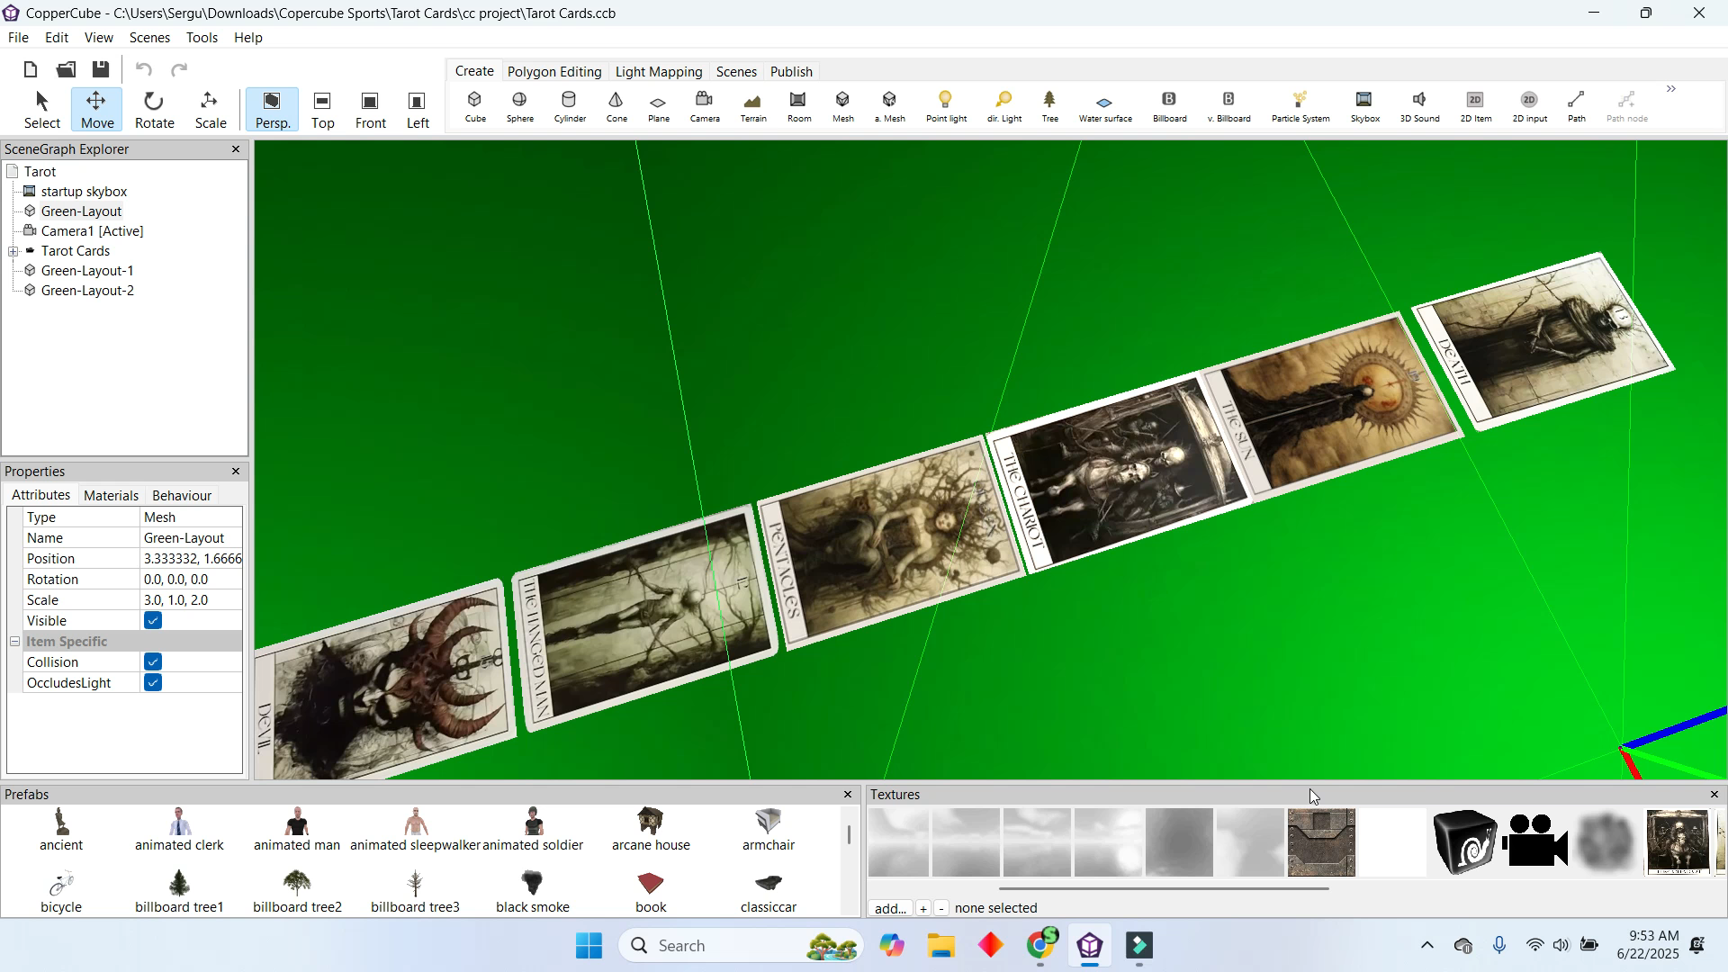The width and height of the screenshot is (1728, 972).
Task: Add a Water surface
Action: [x=1105, y=107]
